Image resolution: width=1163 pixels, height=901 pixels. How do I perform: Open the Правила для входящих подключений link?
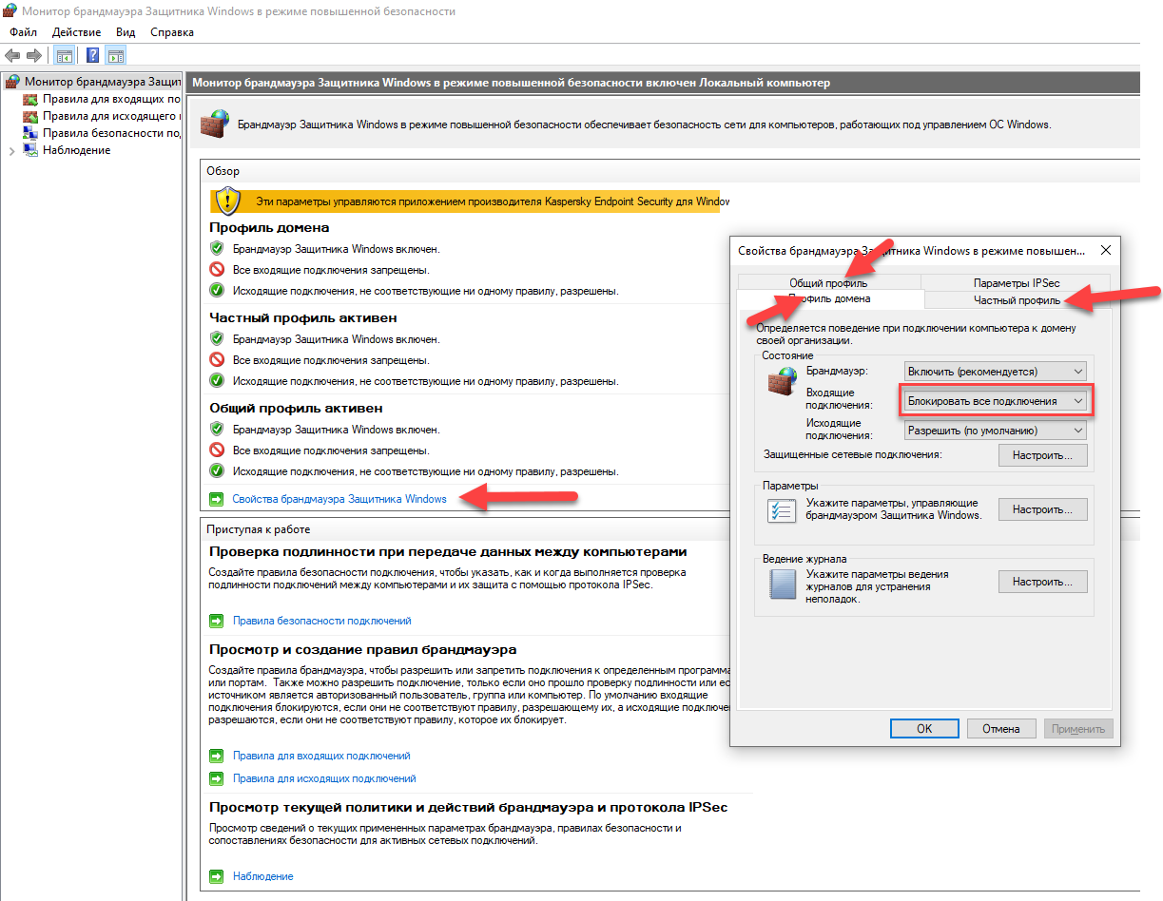tap(321, 756)
